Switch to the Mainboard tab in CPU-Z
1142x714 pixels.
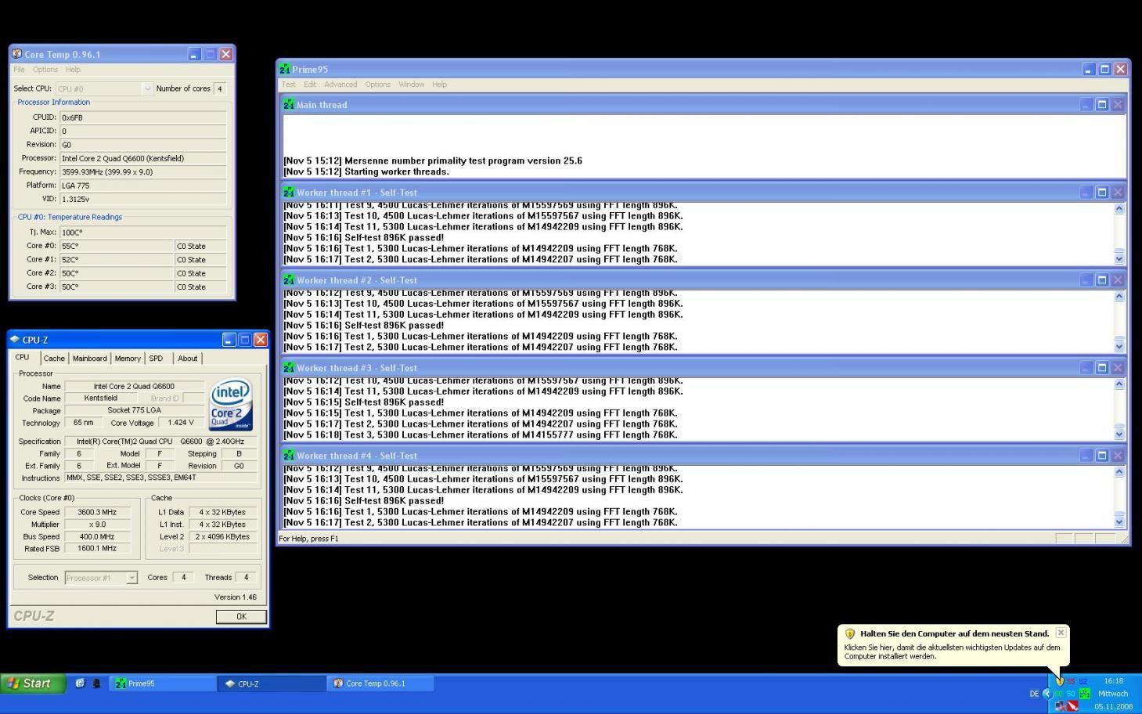[x=90, y=359]
